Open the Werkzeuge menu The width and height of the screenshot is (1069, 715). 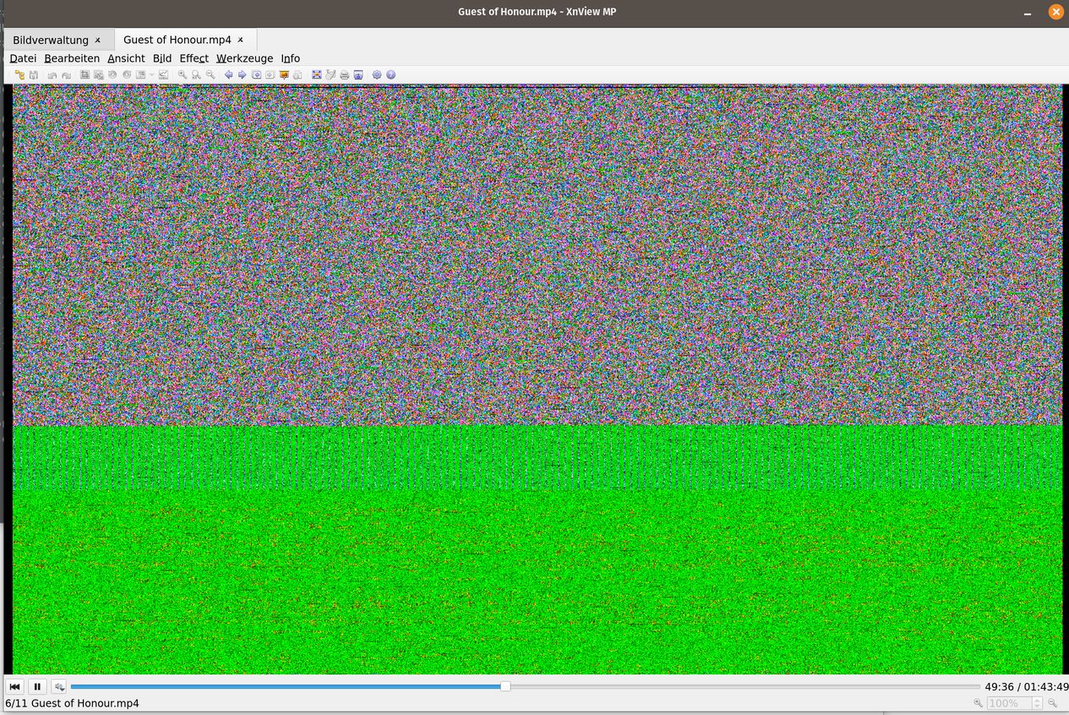tap(244, 58)
